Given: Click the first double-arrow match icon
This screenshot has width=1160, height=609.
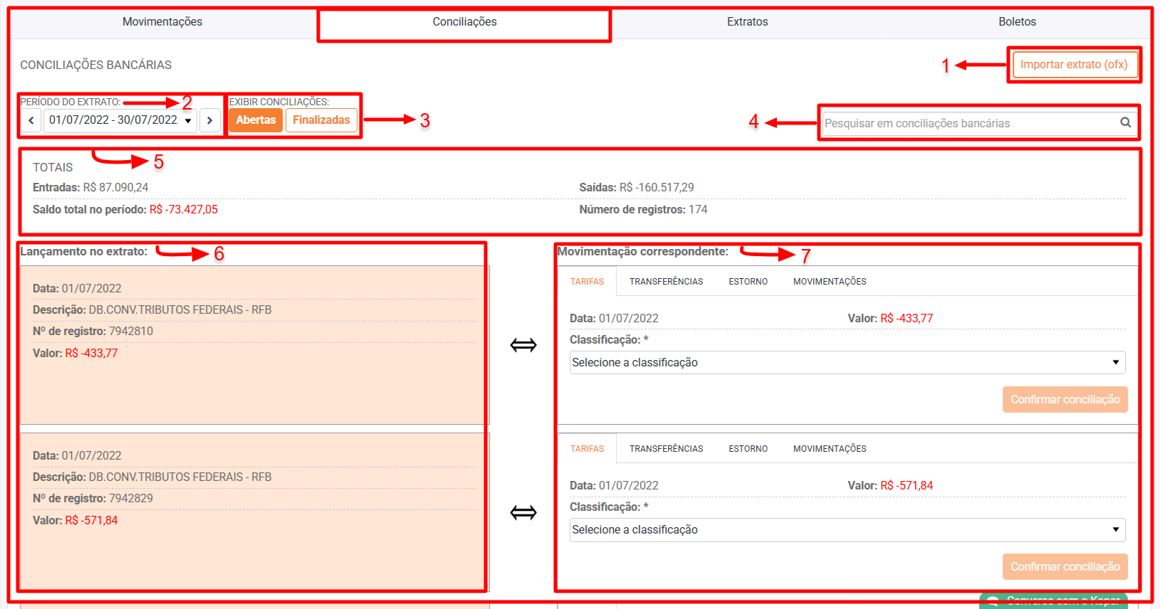Looking at the screenshot, I should [x=523, y=345].
